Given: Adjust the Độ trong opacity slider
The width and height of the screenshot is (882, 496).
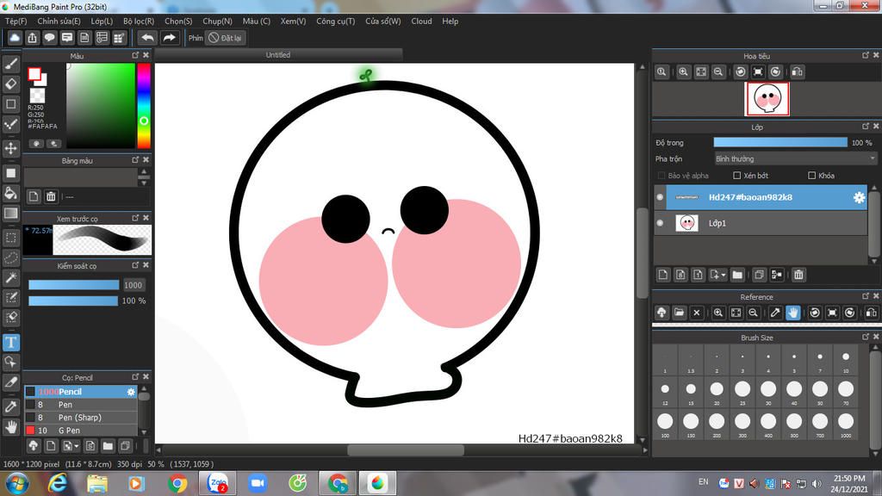Looking at the screenshot, I should [780, 143].
